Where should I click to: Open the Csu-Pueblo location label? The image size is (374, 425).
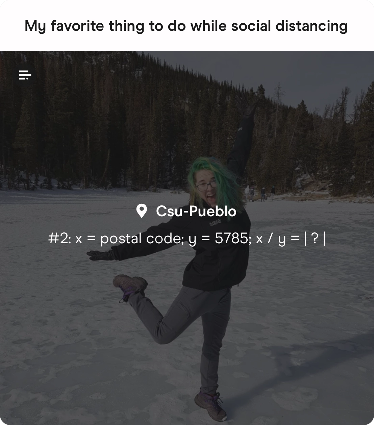point(196,211)
